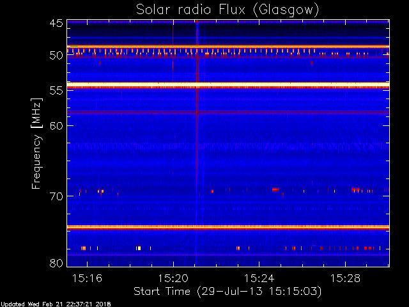Click the 'Solar radio Flux (Glasgow)' title
The width and height of the screenshot is (409, 307).
[x=228, y=10]
